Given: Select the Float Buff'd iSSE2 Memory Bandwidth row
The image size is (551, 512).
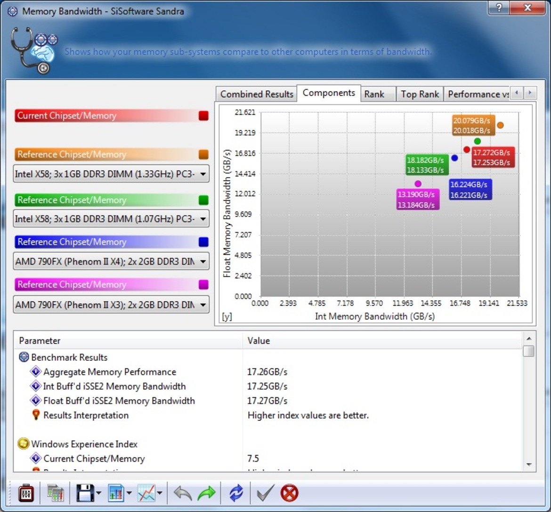Looking at the screenshot, I should (x=268, y=401).
